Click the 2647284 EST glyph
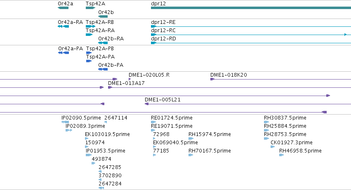Image resolution: width=351 pixels, height=190 pixels. coord(101,188)
